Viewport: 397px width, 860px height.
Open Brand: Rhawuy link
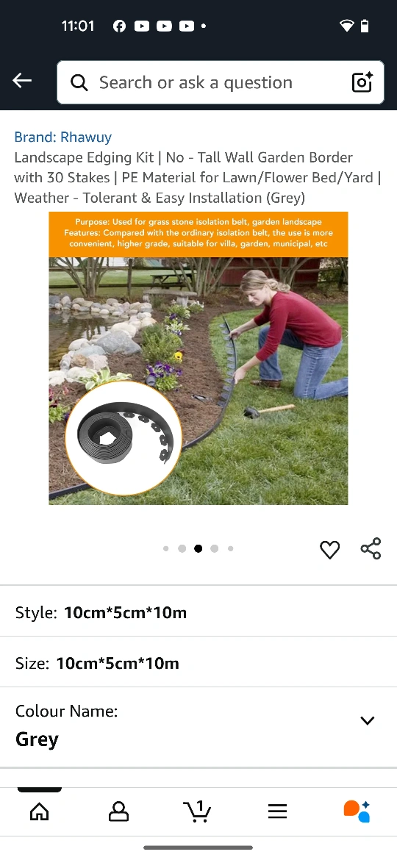63,137
